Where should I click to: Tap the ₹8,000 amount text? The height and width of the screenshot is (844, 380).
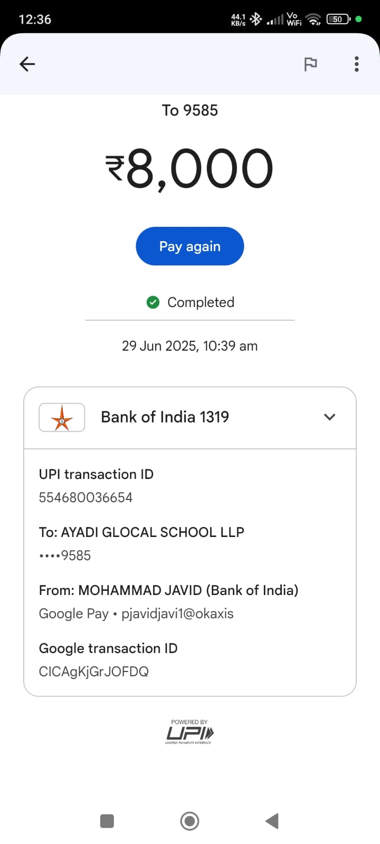pyautogui.click(x=190, y=169)
